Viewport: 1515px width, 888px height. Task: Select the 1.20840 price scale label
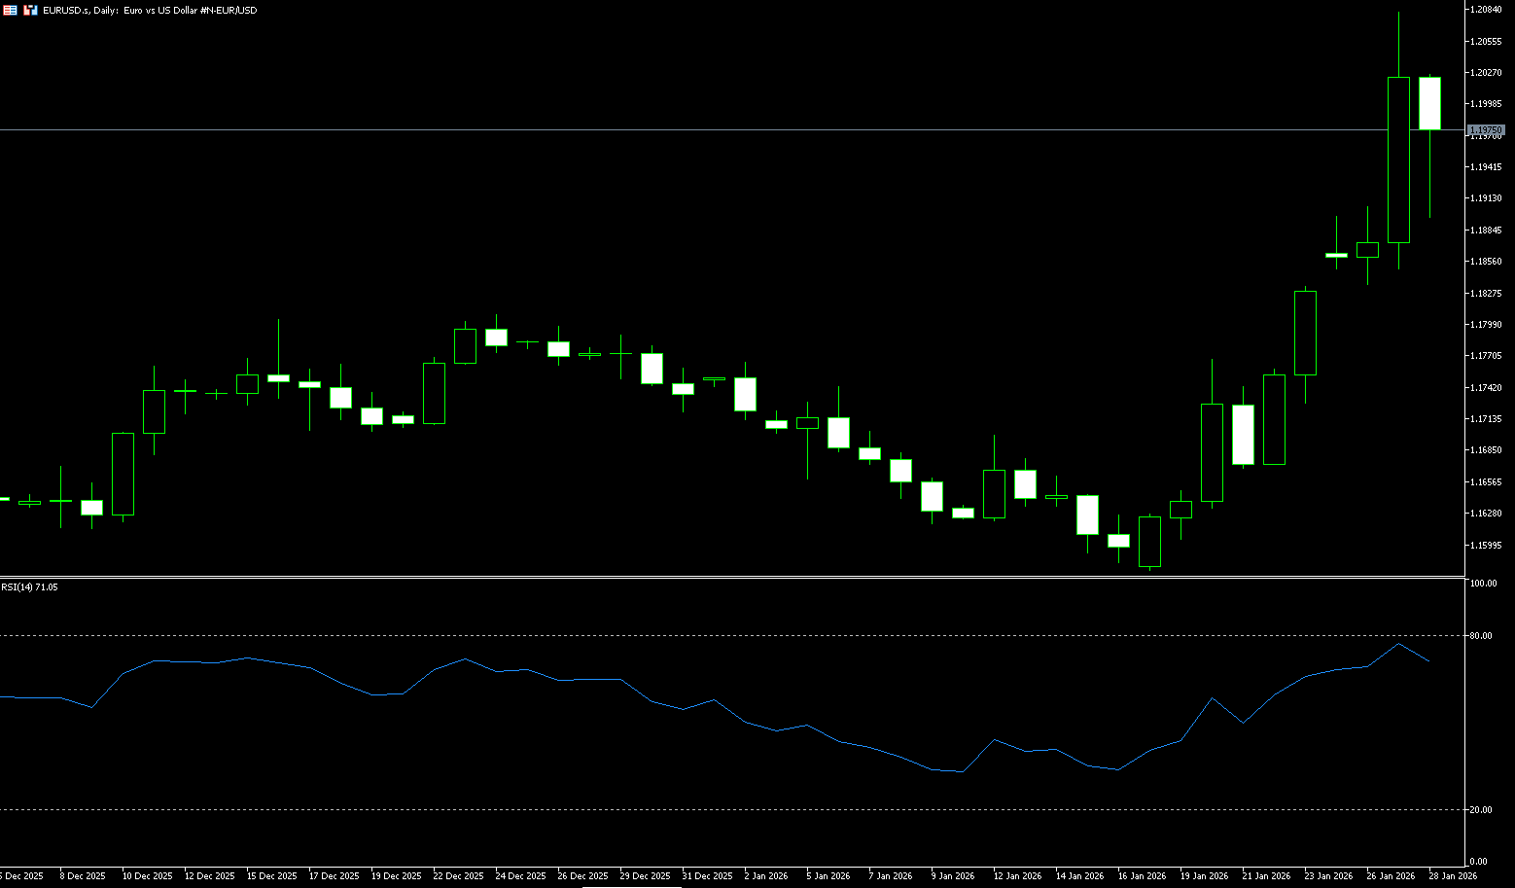(x=1487, y=10)
